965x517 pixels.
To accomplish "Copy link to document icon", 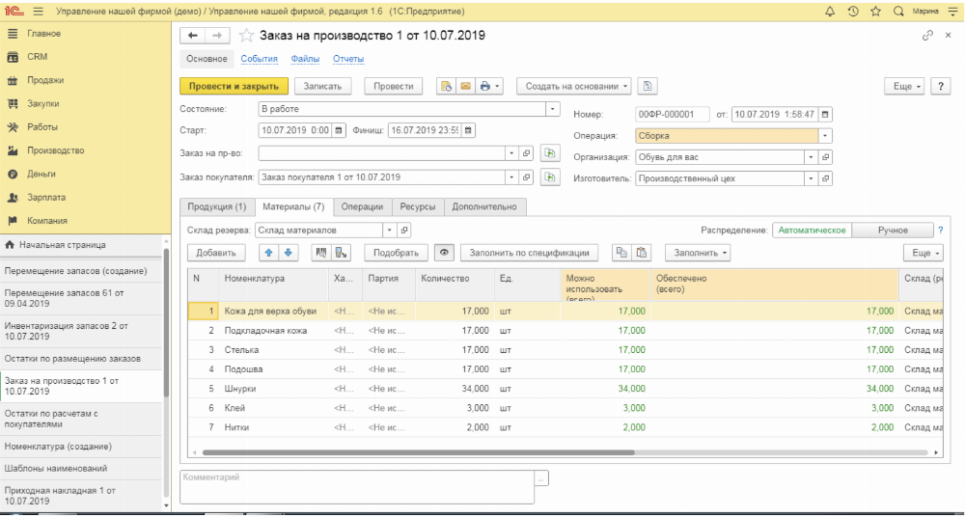I will pyautogui.click(x=926, y=36).
